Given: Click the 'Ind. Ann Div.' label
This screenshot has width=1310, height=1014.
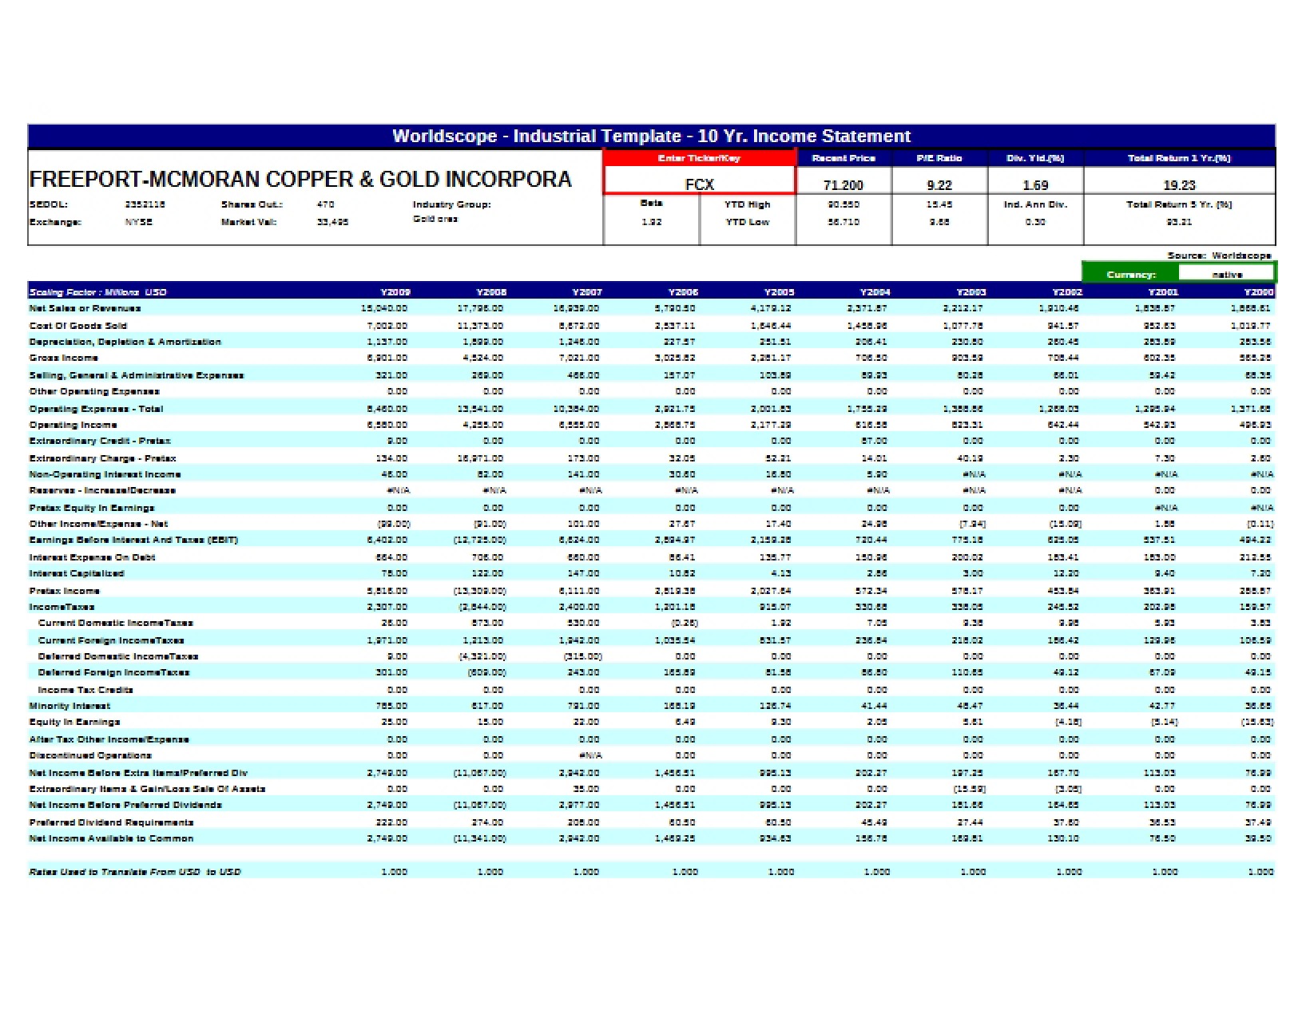Looking at the screenshot, I should click(1035, 204).
